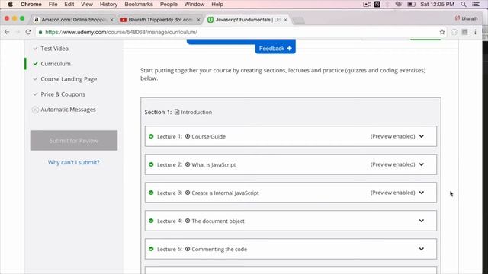Open the Window menu
The image size is (488, 274).
[194, 5]
